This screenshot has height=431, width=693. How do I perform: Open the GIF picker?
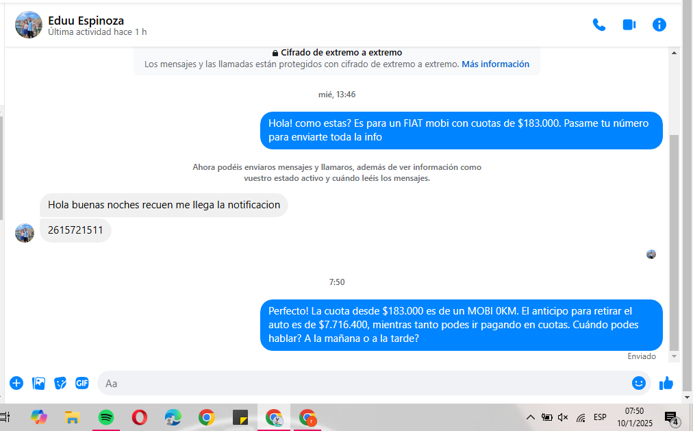pos(81,383)
